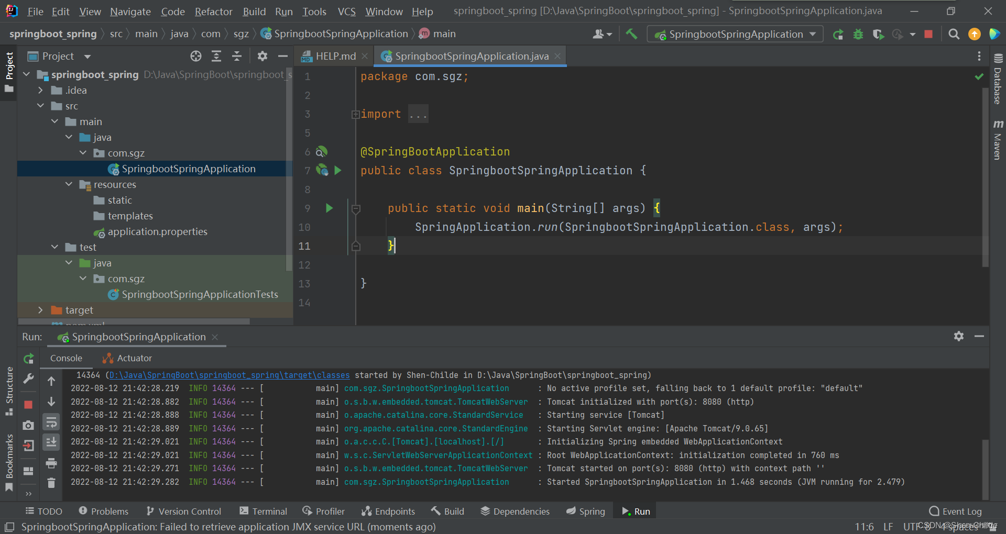Open the Refactor menu
The width and height of the screenshot is (1006, 534).
(x=213, y=12)
